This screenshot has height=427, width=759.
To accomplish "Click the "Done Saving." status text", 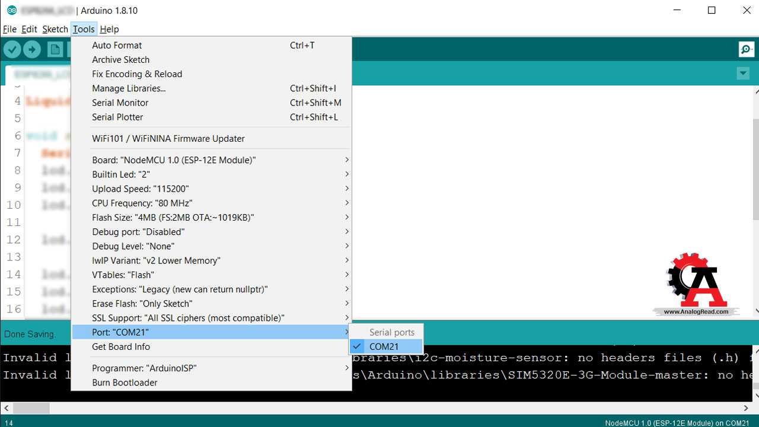I will [30, 334].
